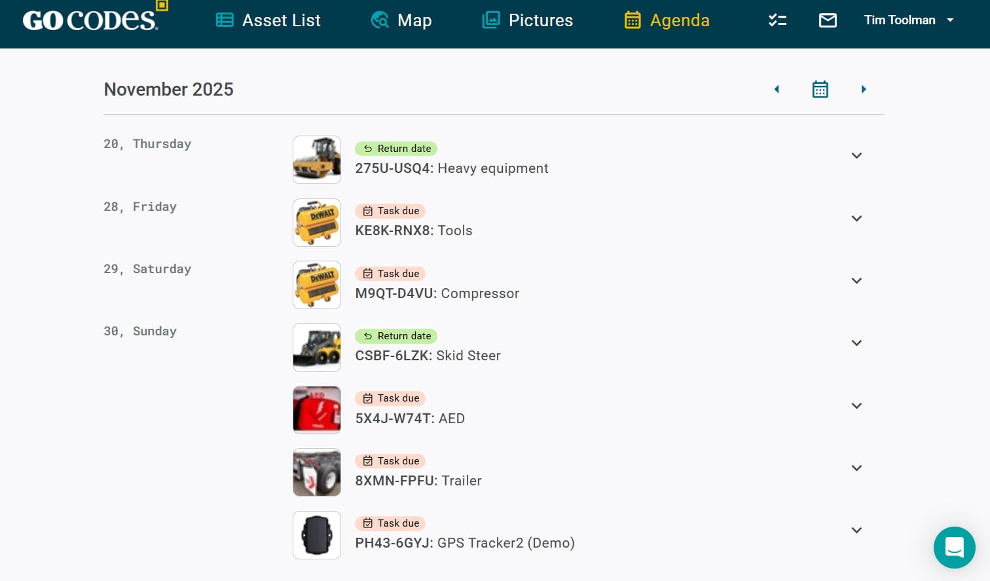Open the mail messages icon
This screenshot has height=581, width=990.
tap(828, 20)
